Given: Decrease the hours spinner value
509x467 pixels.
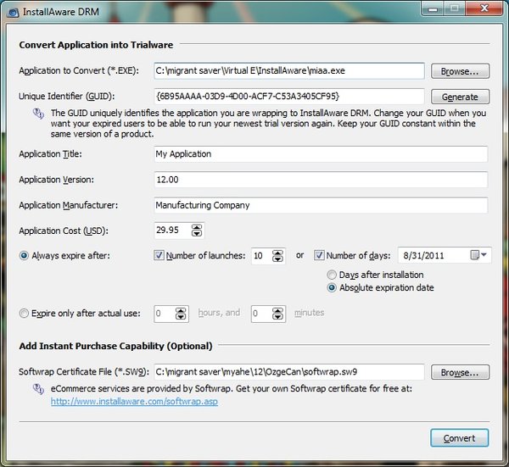Looking at the screenshot, I should (181, 317).
